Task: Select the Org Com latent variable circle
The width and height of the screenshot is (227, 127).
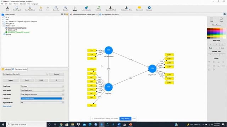Action: point(109,87)
